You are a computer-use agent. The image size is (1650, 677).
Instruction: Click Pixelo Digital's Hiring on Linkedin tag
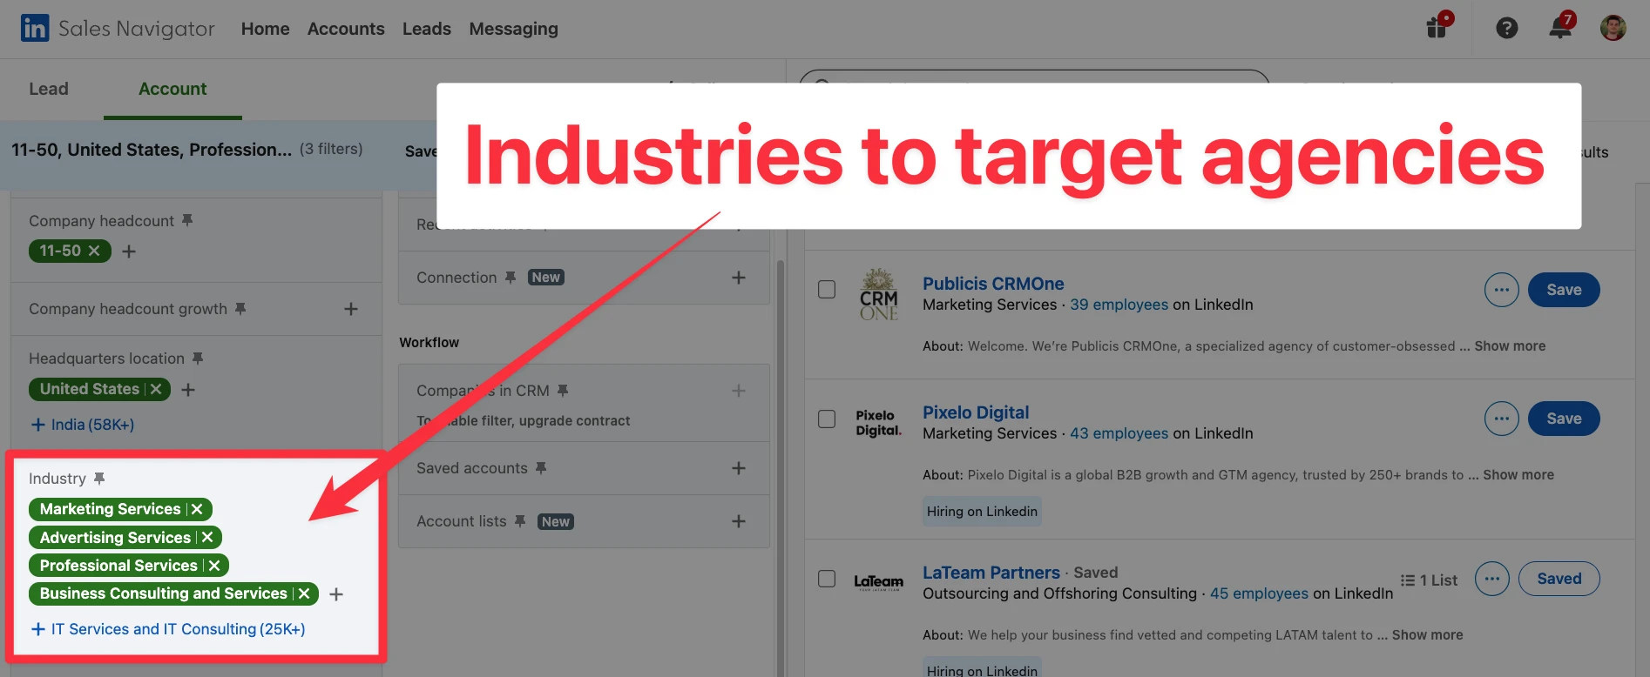click(x=983, y=512)
